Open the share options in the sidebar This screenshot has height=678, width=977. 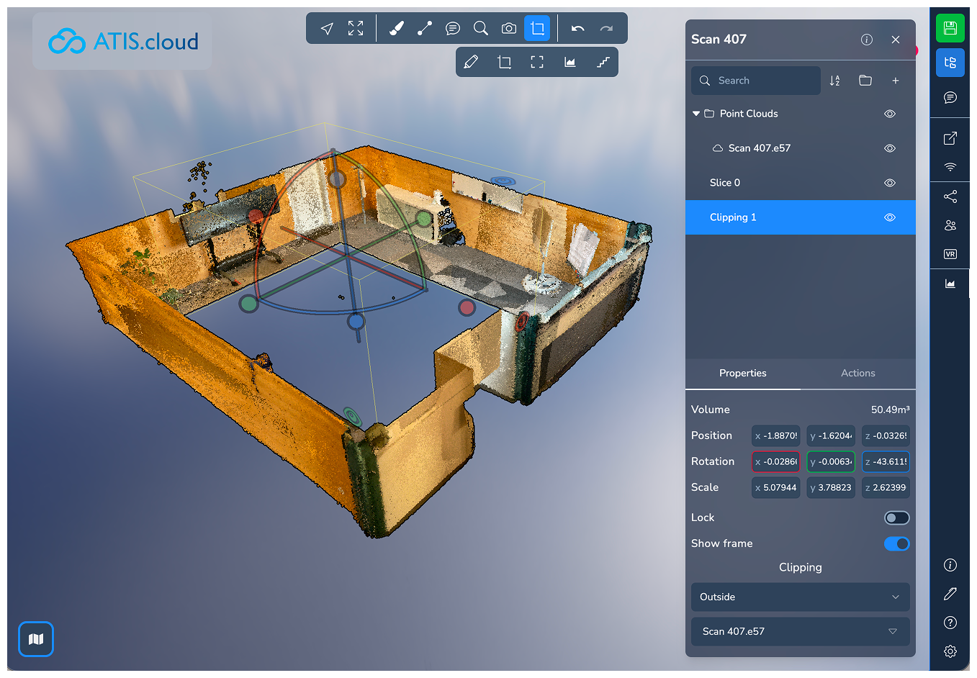(x=950, y=196)
